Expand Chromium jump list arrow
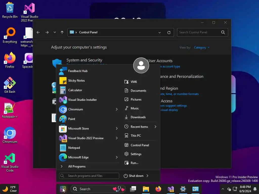 (117, 109)
